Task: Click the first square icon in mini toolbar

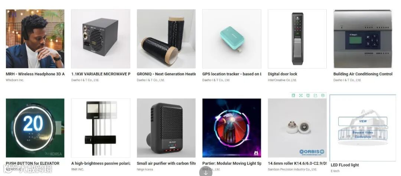Action: coord(293,95)
